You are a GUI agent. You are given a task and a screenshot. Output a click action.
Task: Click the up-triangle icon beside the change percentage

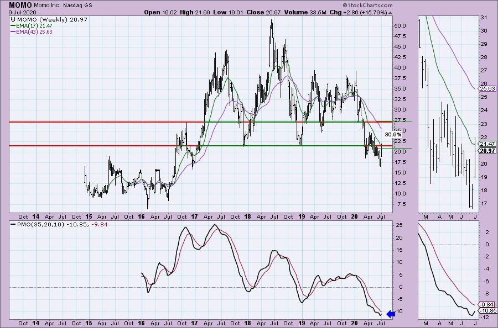coord(390,13)
